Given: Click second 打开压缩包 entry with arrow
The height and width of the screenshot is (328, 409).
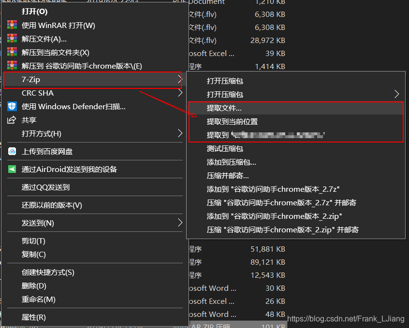Looking at the screenshot, I should click(296, 94).
